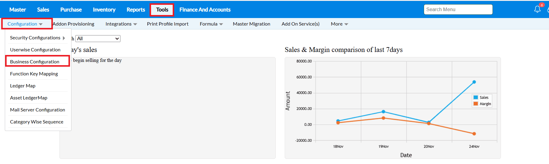
Task: Click the 24Nov Sales data point
Action: (474, 82)
